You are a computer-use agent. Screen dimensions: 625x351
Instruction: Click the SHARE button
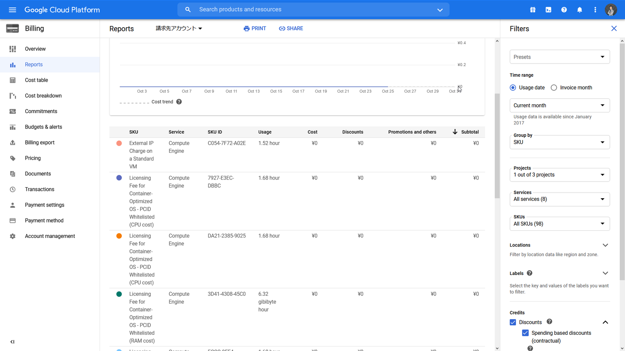(x=291, y=28)
